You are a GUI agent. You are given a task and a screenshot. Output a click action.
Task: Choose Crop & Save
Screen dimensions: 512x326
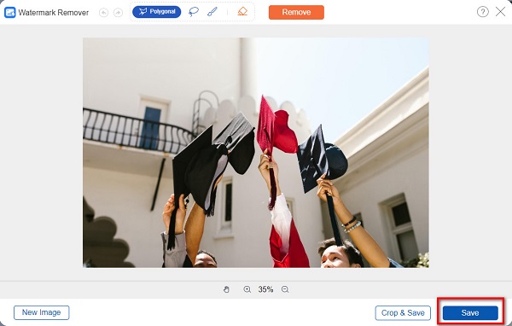point(403,313)
